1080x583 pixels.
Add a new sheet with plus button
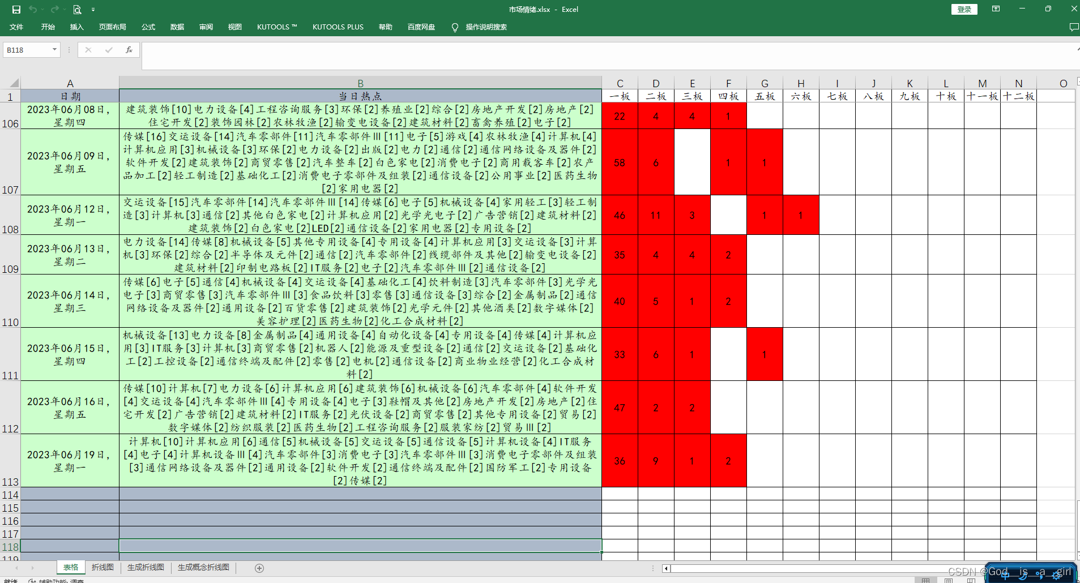pos(259,568)
